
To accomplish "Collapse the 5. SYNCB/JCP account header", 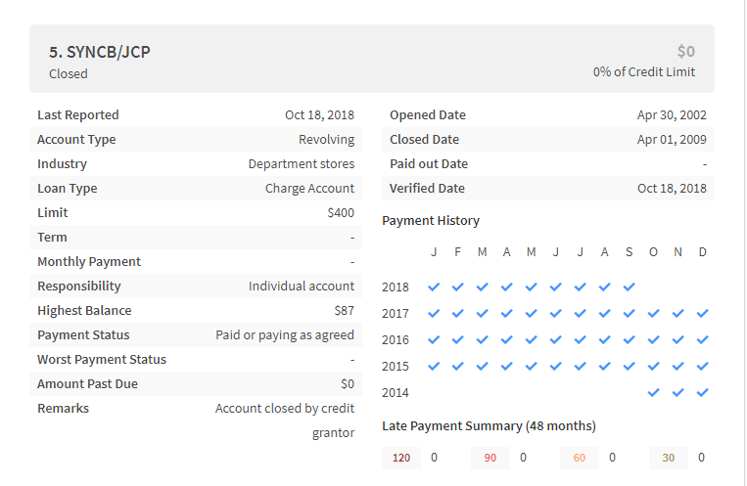I will tap(372, 59).
